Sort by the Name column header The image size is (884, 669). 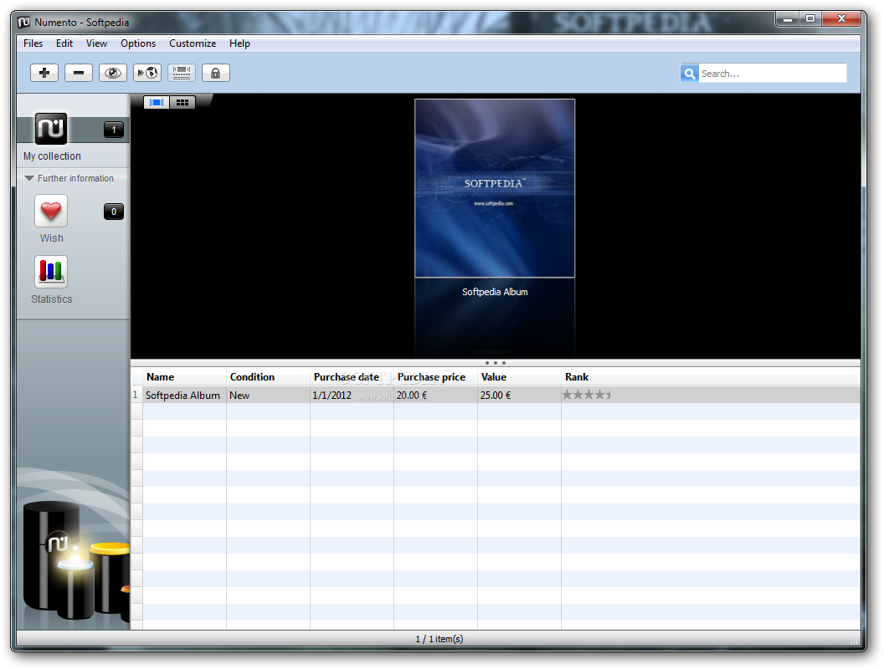[x=184, y=377]
